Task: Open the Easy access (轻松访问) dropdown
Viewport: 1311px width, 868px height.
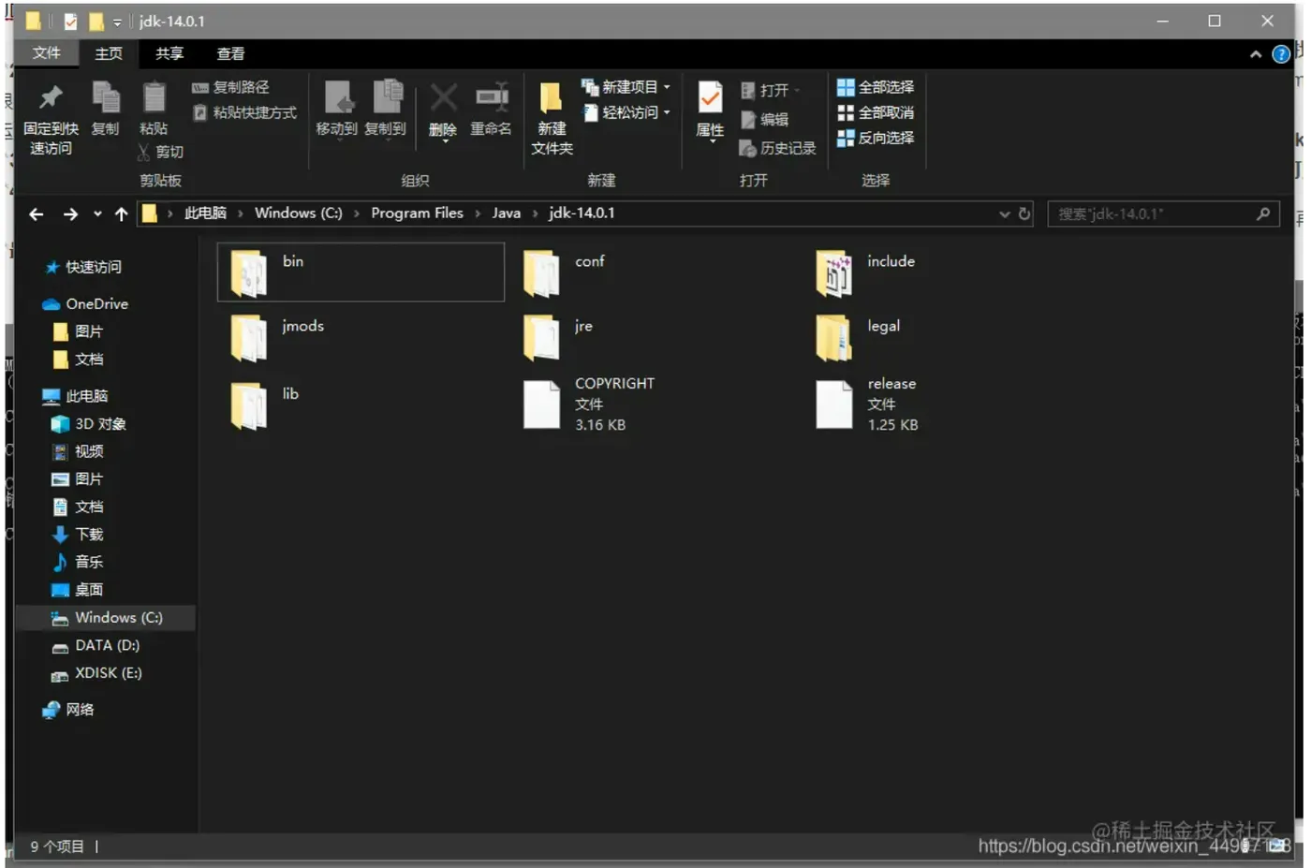Action: [x=626, y=112]
